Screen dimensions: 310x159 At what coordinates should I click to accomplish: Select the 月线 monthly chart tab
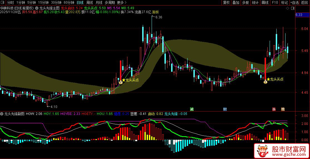click(x=99, y=3)
